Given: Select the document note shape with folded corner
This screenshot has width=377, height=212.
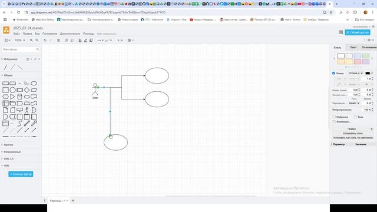Looking at the screenshot, I should point(5,110).
